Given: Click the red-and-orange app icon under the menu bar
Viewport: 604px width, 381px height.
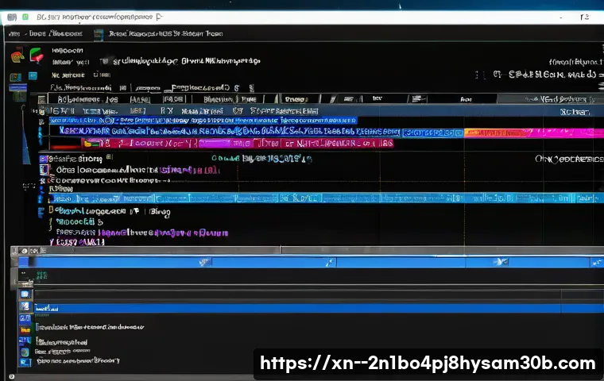Looking at the screenshot, I should tap(17, 56).
